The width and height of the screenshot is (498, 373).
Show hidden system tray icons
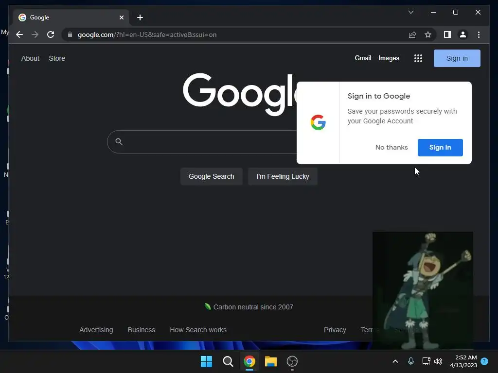click(395, 361)
